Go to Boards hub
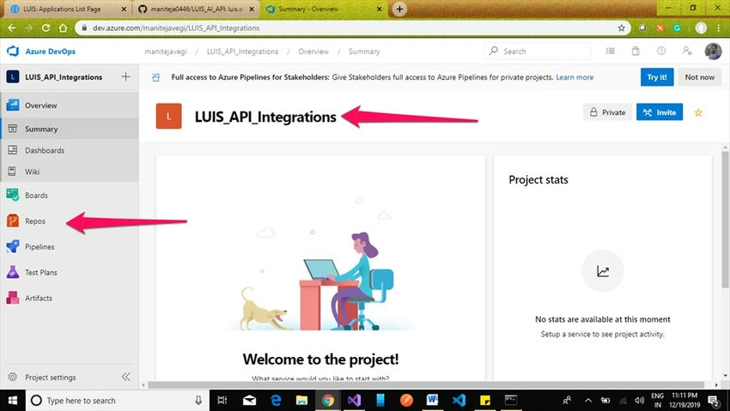Viewport: 730px width, 411px height. tap(70, 196)
